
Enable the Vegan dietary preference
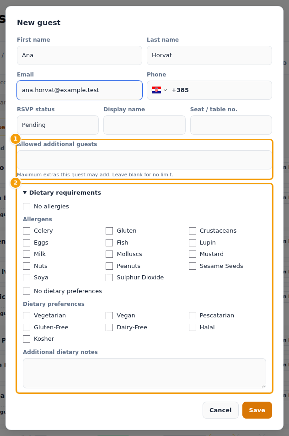tap(109, 316)
